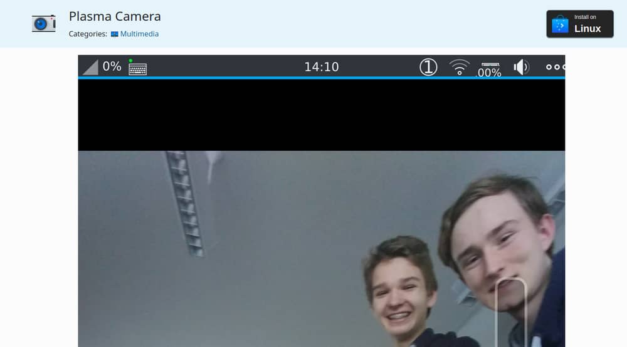Click the circled number one icon
Viewport: 627px width, 347px height.
(428, 67)
